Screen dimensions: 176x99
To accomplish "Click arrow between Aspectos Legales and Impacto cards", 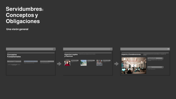I will coord(116,64).
